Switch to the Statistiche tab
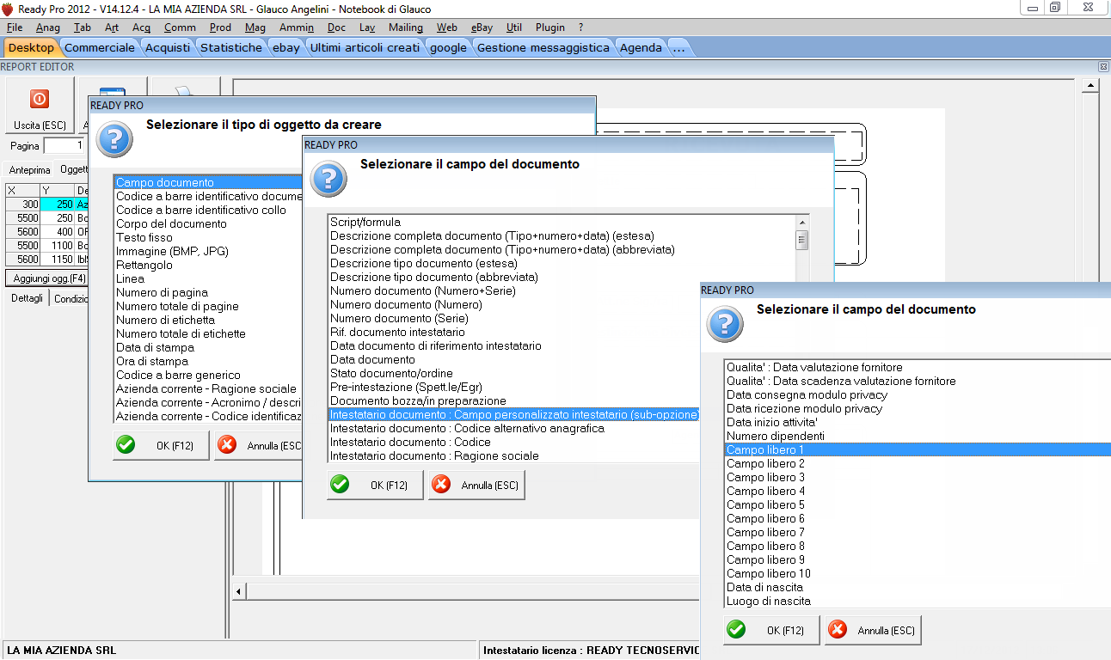 click(x=231, y=47)
